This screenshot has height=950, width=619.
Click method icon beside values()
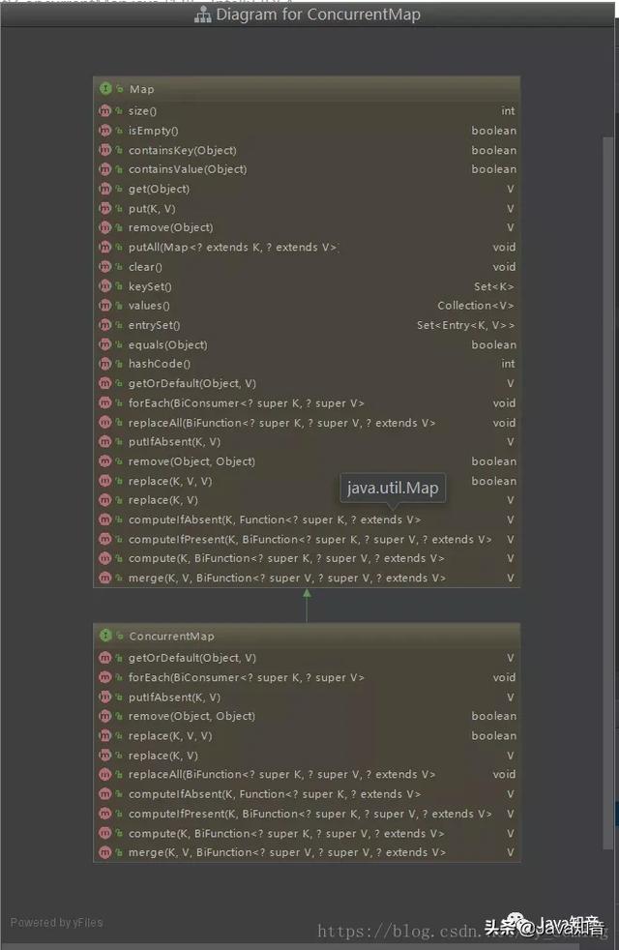point(104,306)
